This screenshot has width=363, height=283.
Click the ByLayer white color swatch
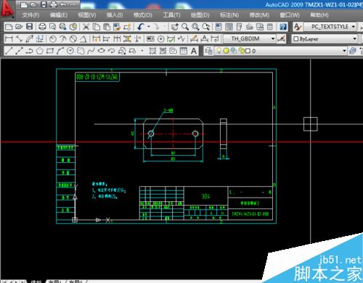click(x=296, y=39)
